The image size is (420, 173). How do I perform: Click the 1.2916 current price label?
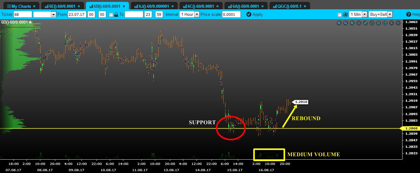[x=300, y=102]
